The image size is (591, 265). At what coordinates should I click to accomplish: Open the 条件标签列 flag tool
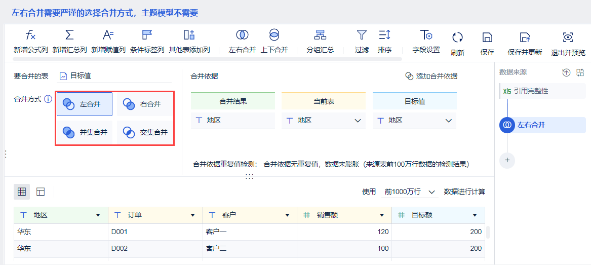(147, 35)
